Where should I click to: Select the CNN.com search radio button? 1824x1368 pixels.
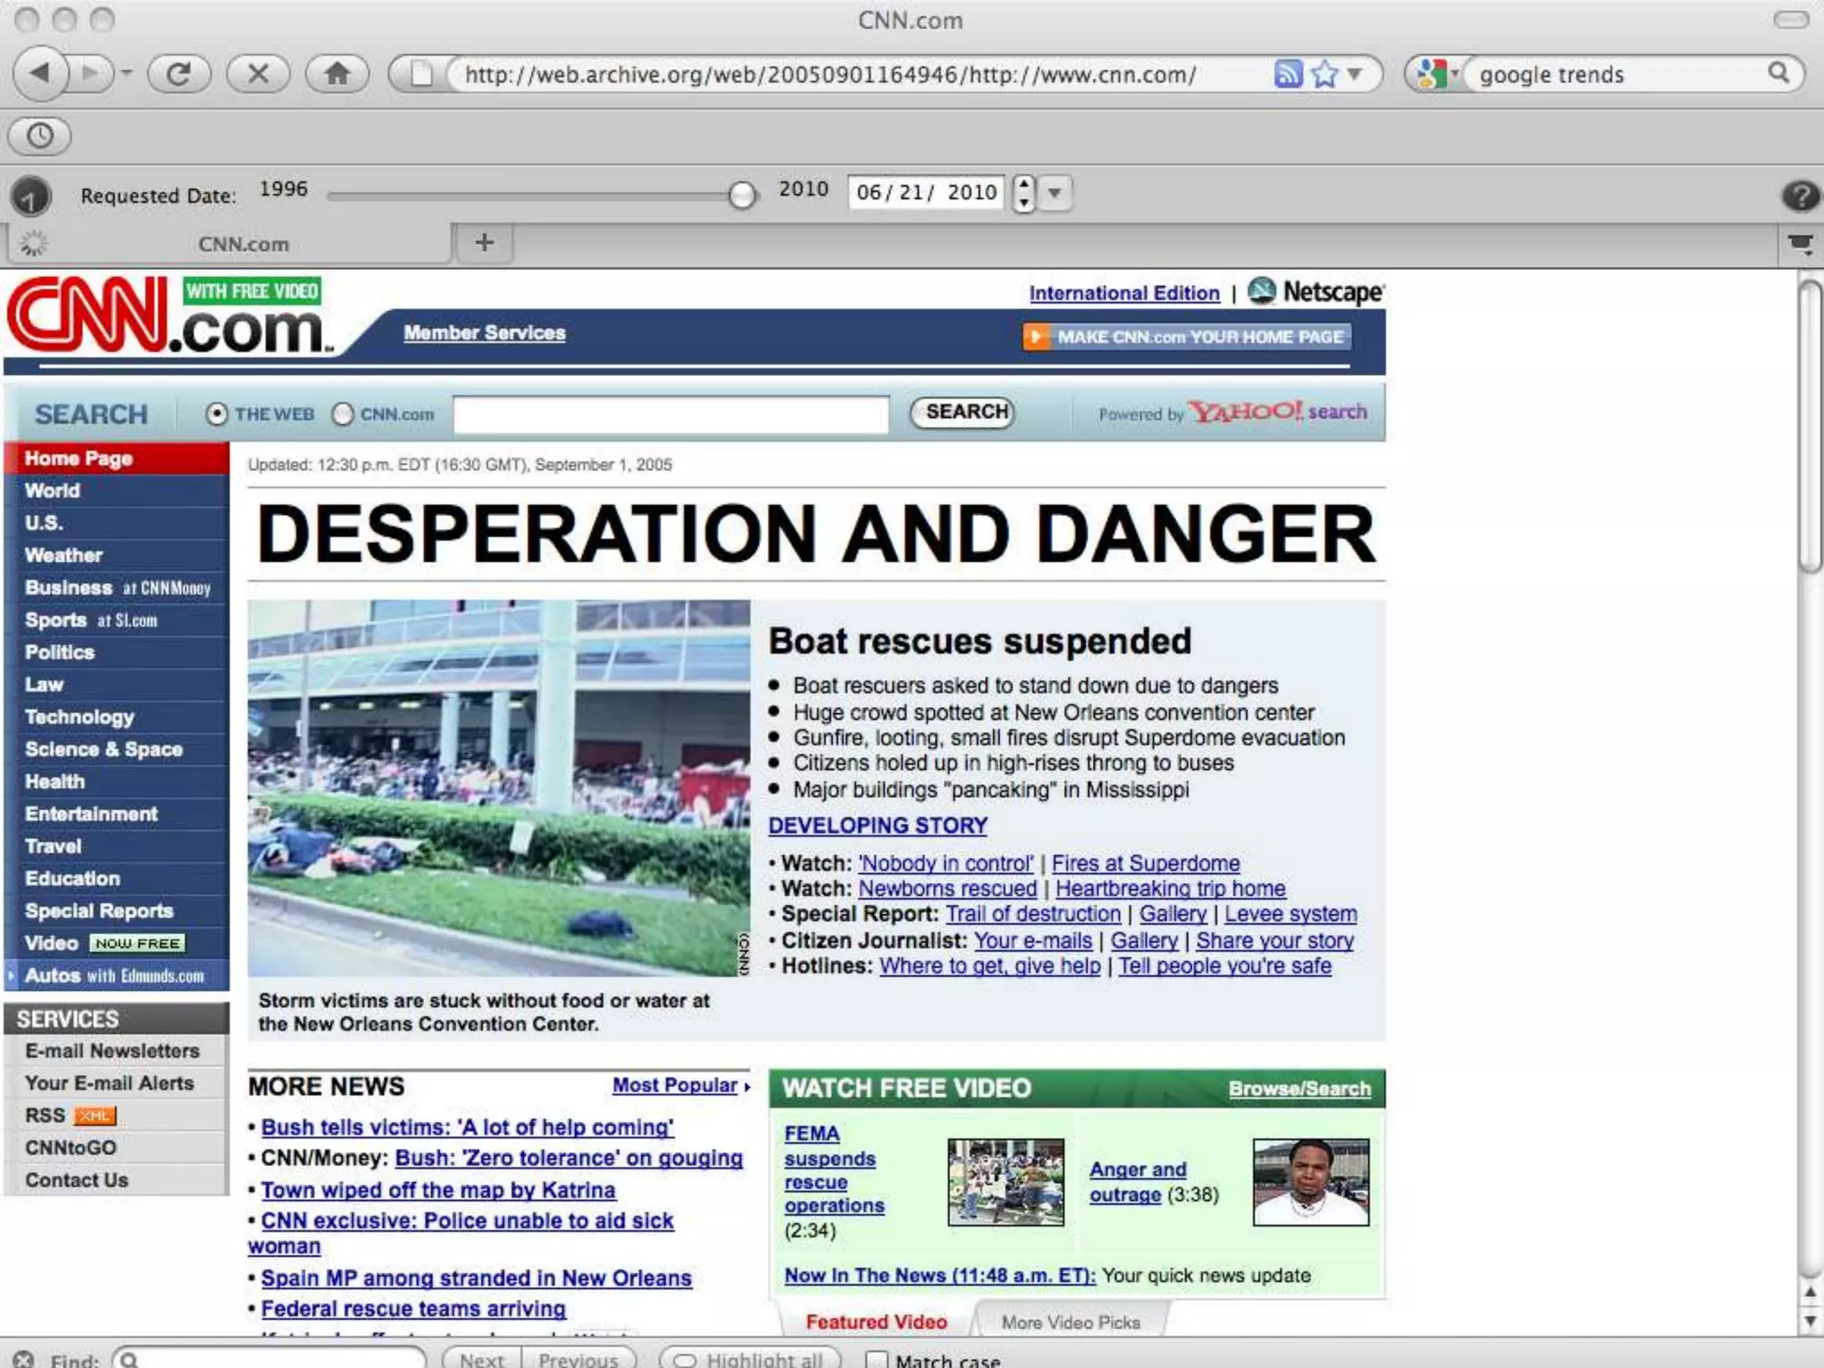(x=343, y=414)
